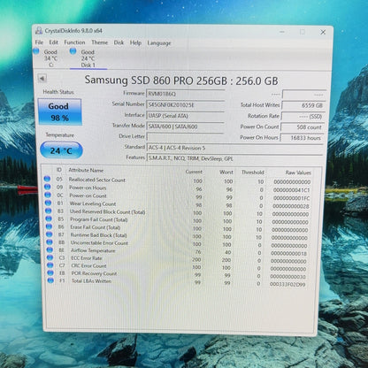Viewport: 368px width, 368px height.
Task: Select the Reallocated Sector Count attribute name
Action: tap(97, 180)
